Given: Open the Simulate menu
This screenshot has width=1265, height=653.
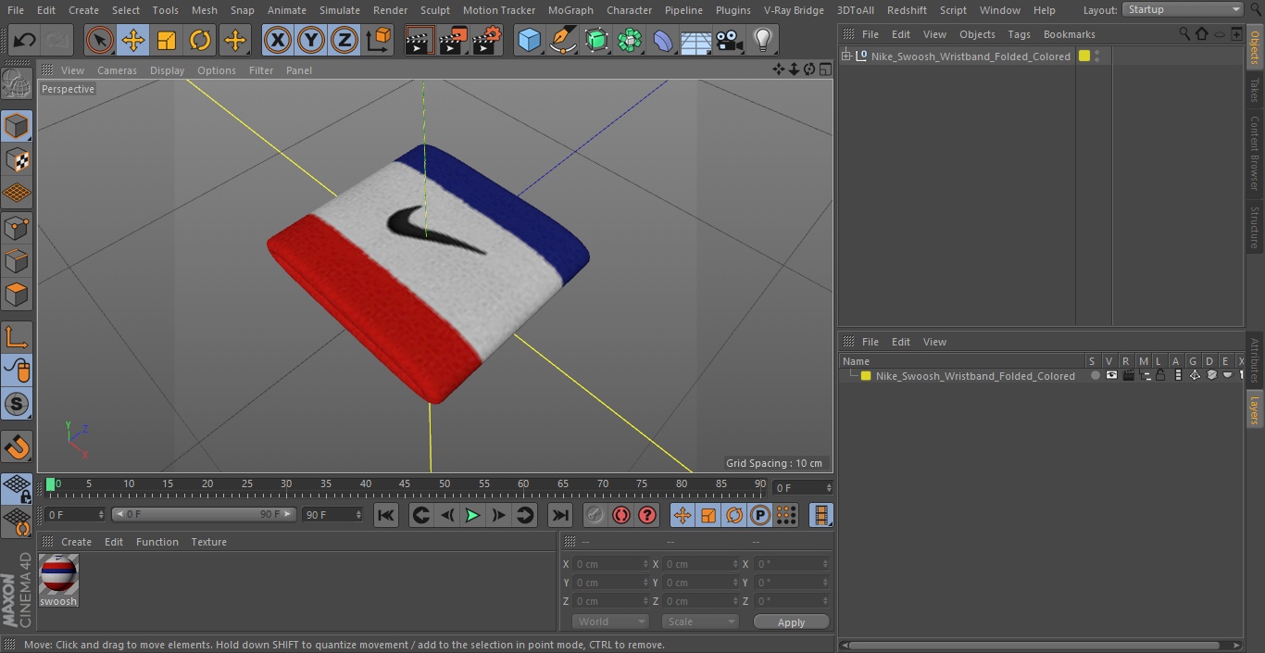Looking at the screenshot, I should [x=339, y=10].
